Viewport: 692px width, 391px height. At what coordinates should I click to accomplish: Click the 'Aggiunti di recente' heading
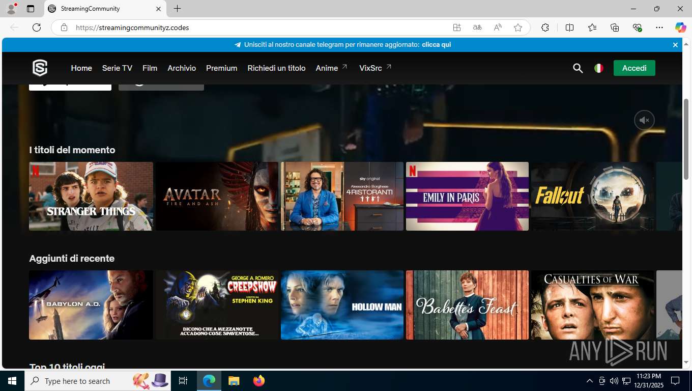click(72, 259)
